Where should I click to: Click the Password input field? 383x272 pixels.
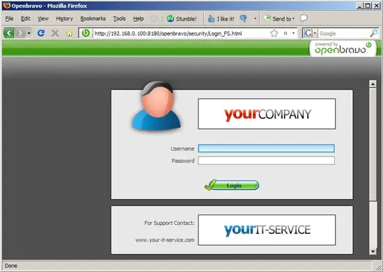[x=266, y=160]
